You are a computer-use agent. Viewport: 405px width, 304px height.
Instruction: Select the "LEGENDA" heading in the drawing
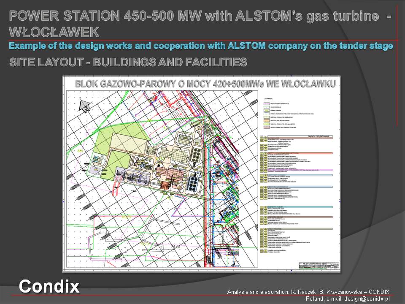tap(268, 98)
